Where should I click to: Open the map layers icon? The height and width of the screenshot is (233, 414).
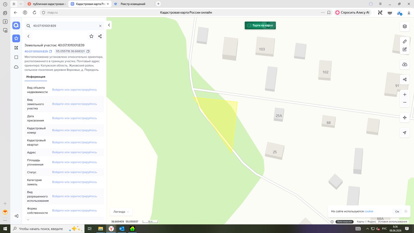(405, 26)
